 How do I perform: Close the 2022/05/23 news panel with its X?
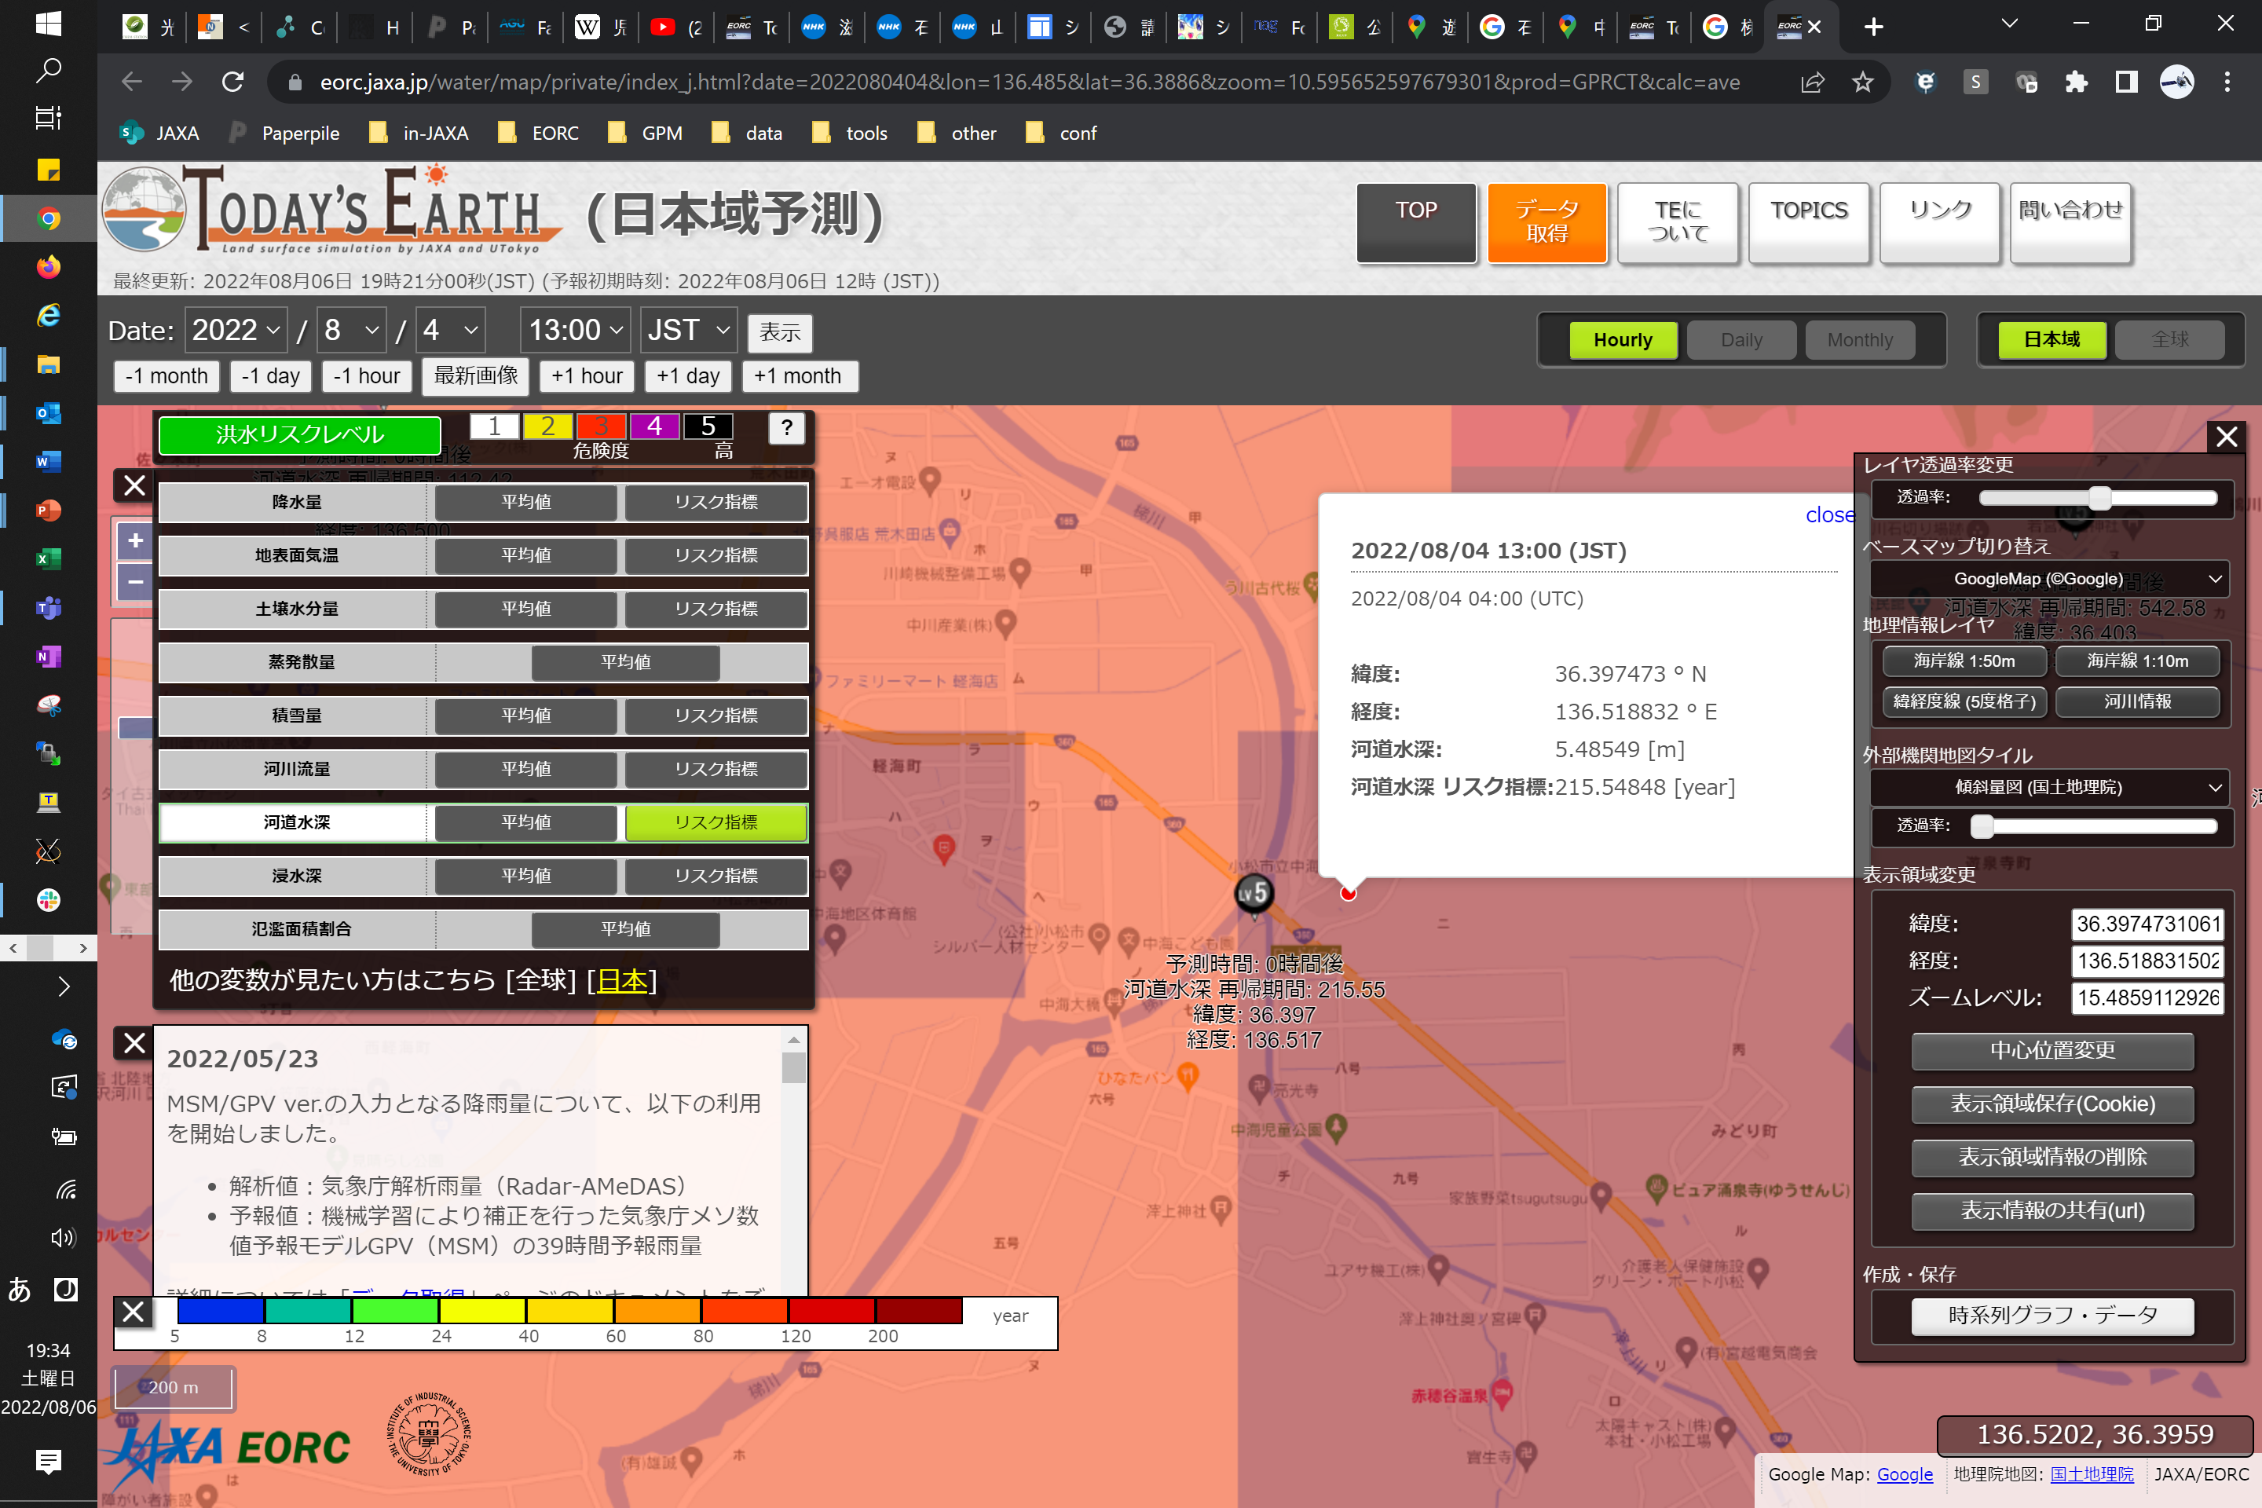[x=134, y=1042]
